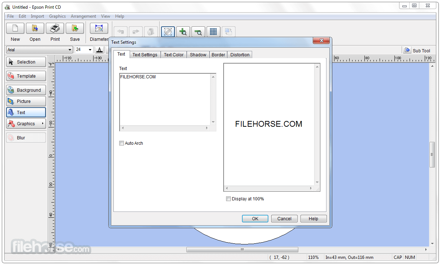This screenshot has height=265, width=441.
Task: Click the 110% zoom status value
Action: [313, 257]
